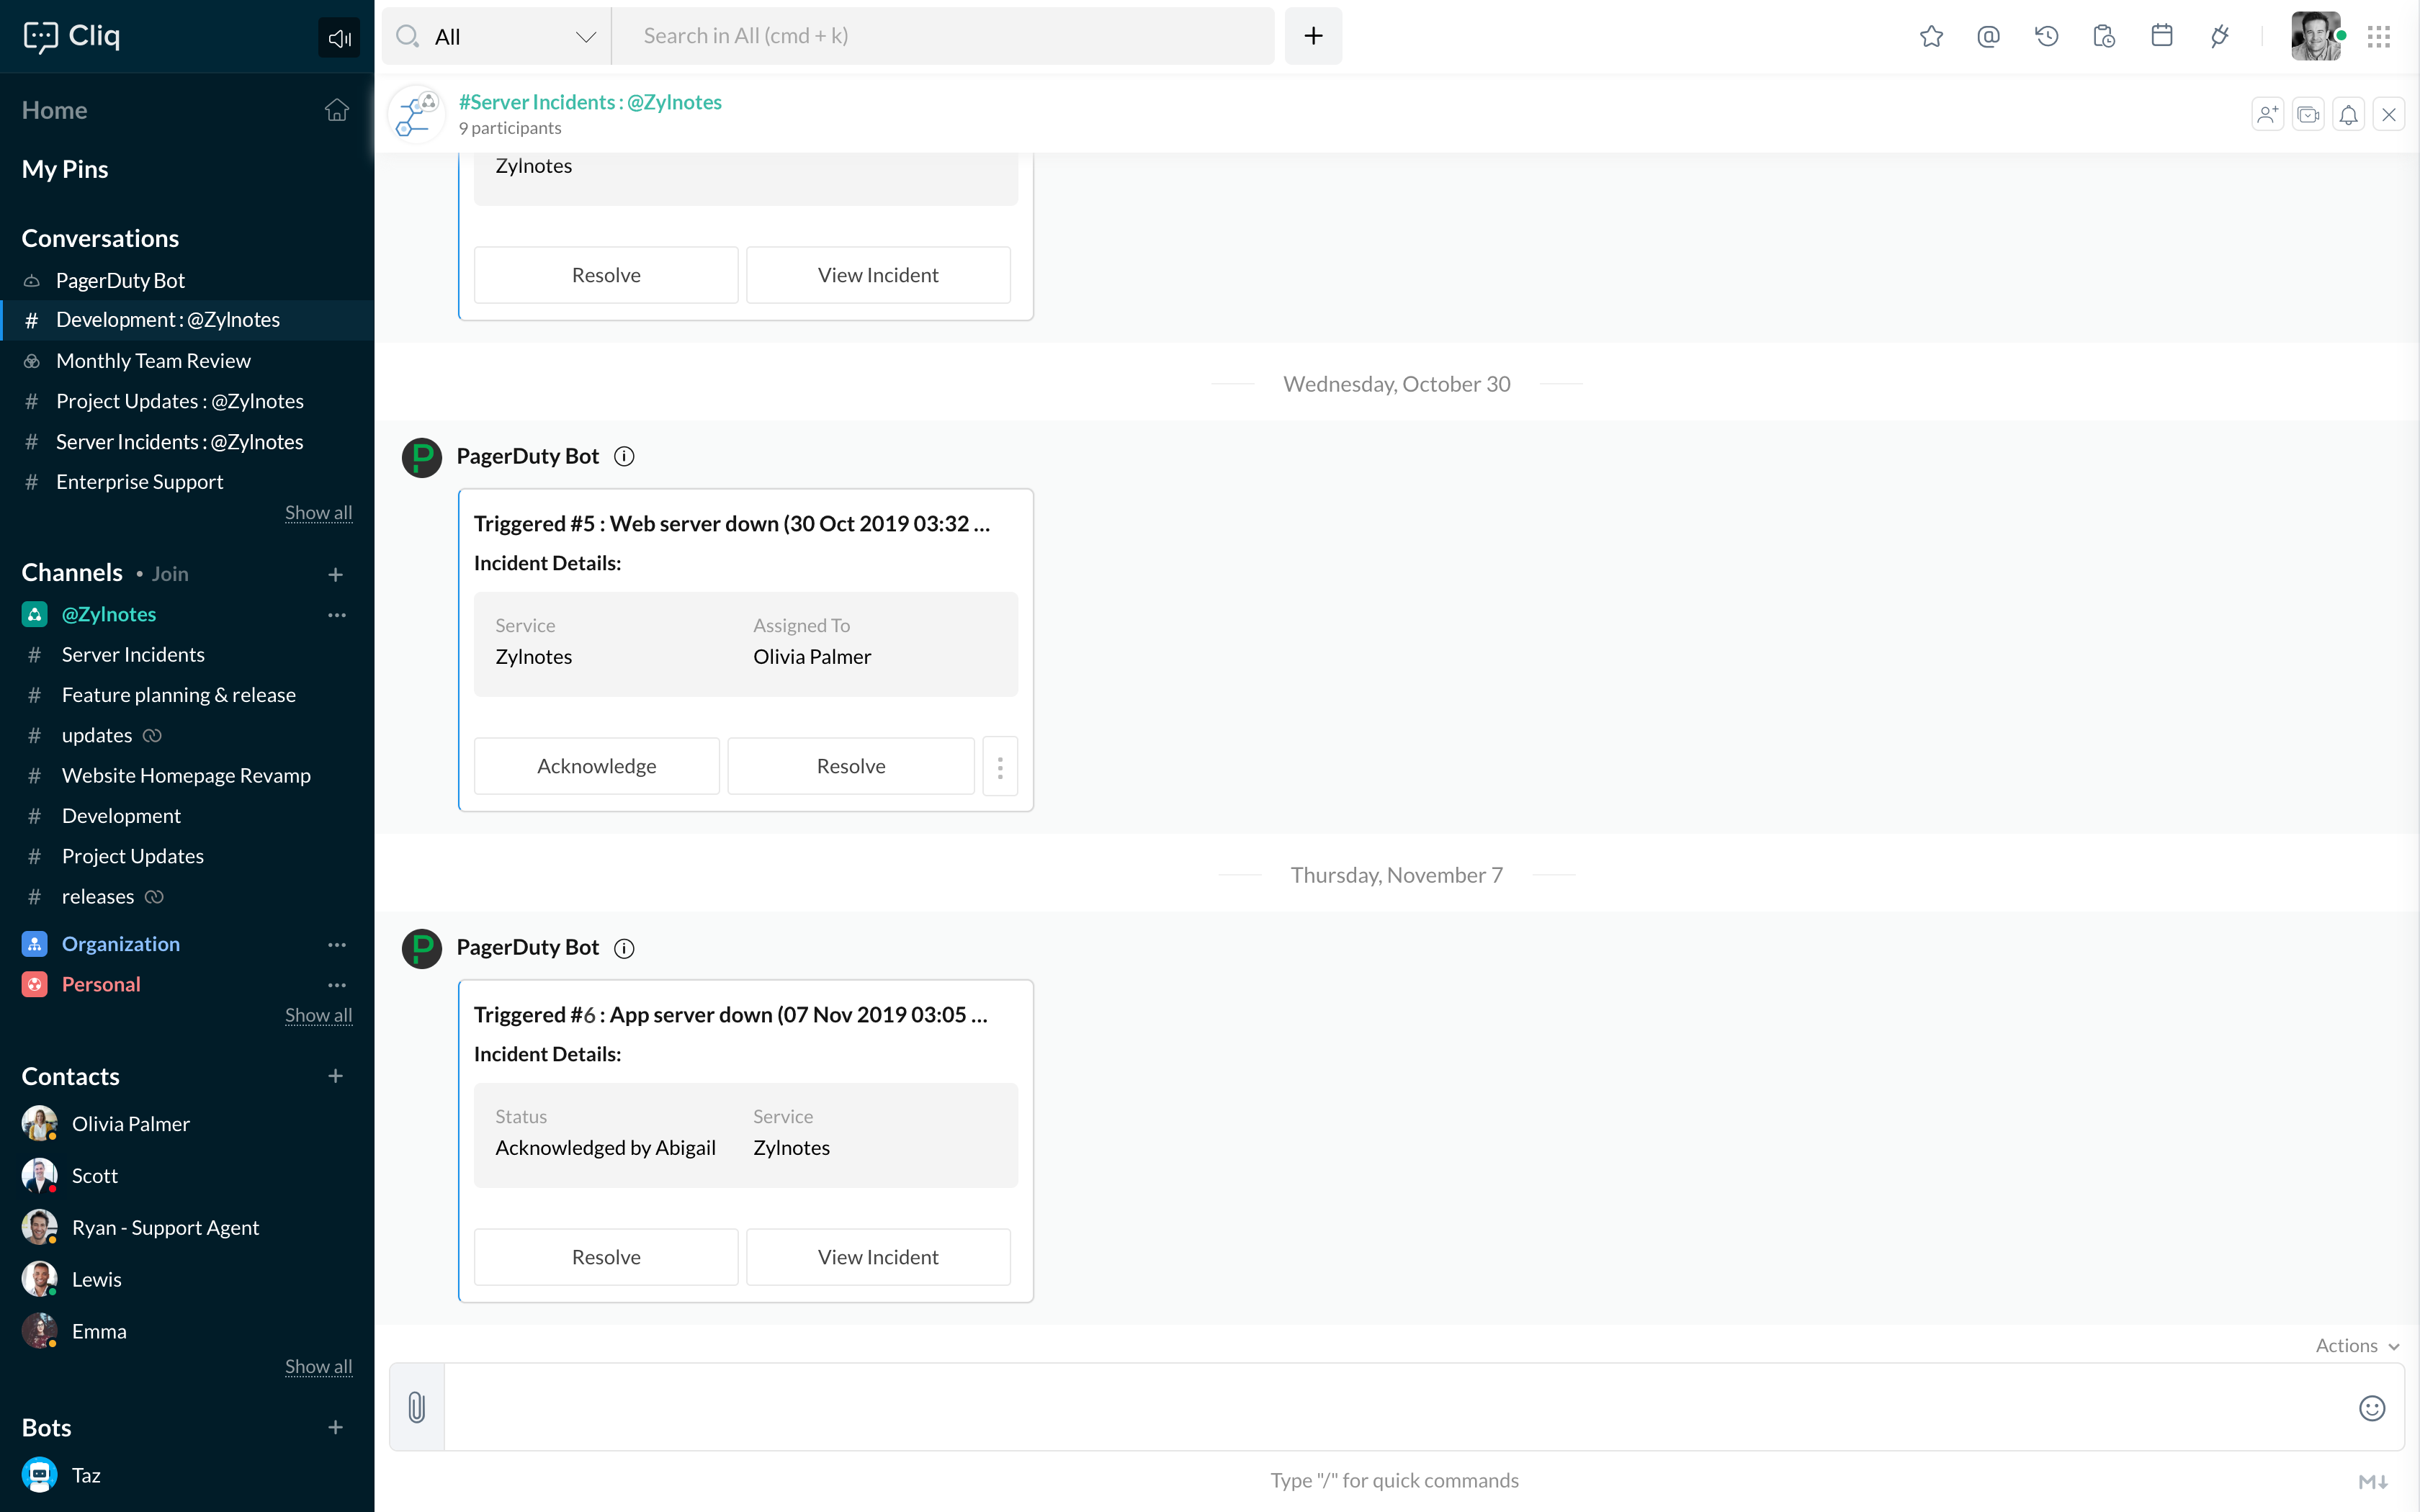2420x1512 pixels.
Task: Click the paperclip attachment icon
Action: [x=417, y=1407]
